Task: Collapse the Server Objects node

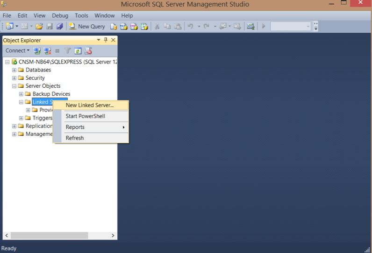Action: (x=14, y=86)
